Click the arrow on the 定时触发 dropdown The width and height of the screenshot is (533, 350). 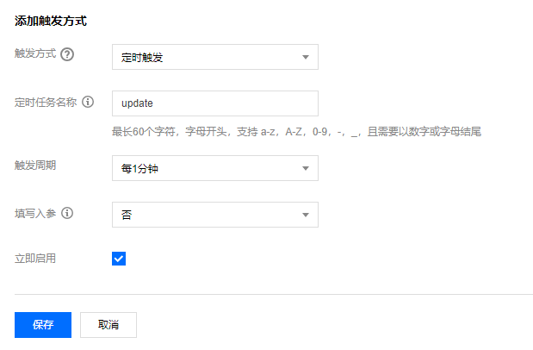[x=306, y=57]
